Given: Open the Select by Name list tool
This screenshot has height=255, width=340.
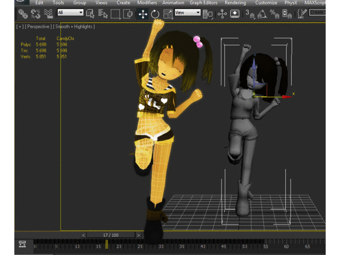Looking at the screenshot, I should pos(103,14).
